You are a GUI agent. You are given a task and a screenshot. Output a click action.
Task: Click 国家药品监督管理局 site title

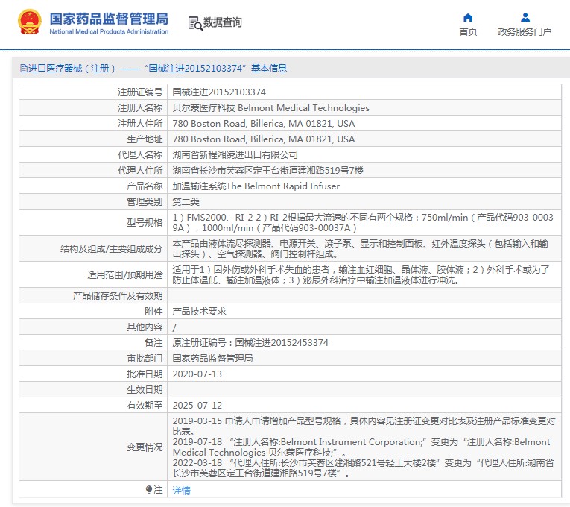(109, 19)
